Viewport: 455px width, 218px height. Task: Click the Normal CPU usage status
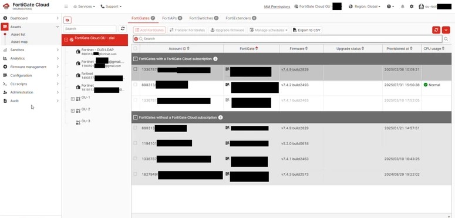point(432,85)
